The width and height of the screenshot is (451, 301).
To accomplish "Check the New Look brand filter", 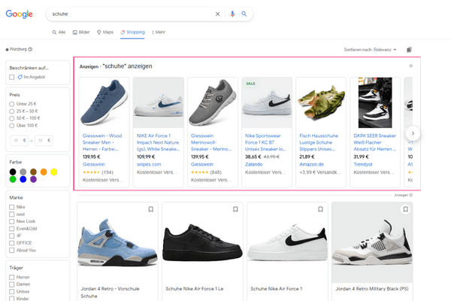I will [12, 221].
